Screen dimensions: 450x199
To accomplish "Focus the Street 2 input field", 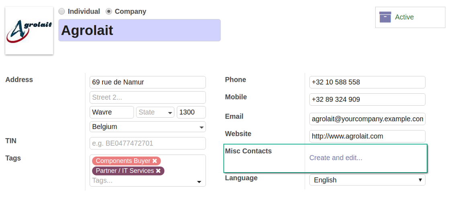I will (147, 98).
